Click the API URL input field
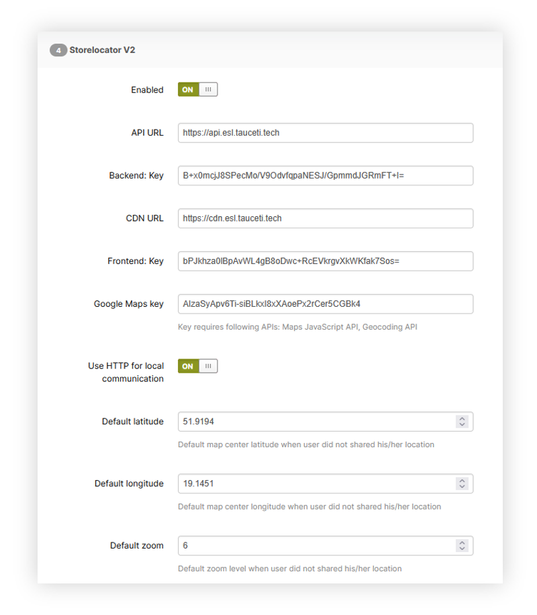This screenshot has width=537, height=615. tap(325, 133)
